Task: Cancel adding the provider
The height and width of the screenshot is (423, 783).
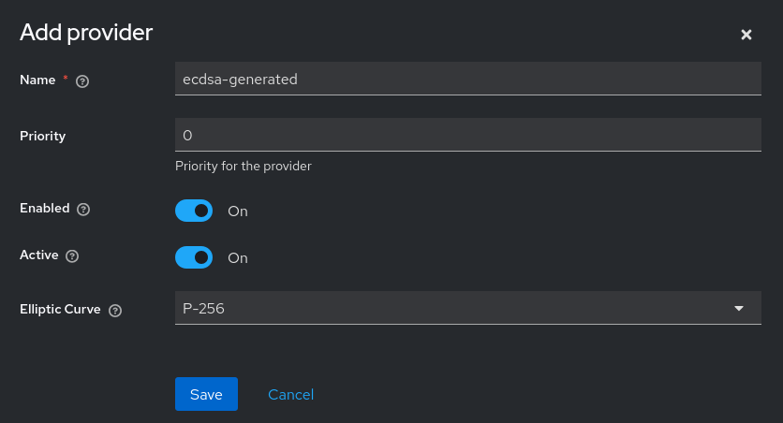Action: [x=290, y=394]
